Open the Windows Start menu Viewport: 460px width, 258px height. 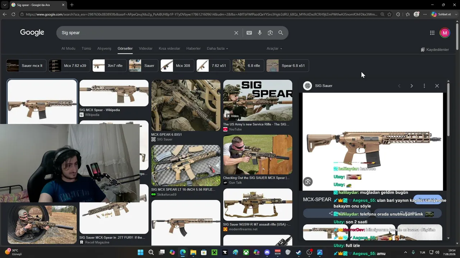click(x=140, y=252)
